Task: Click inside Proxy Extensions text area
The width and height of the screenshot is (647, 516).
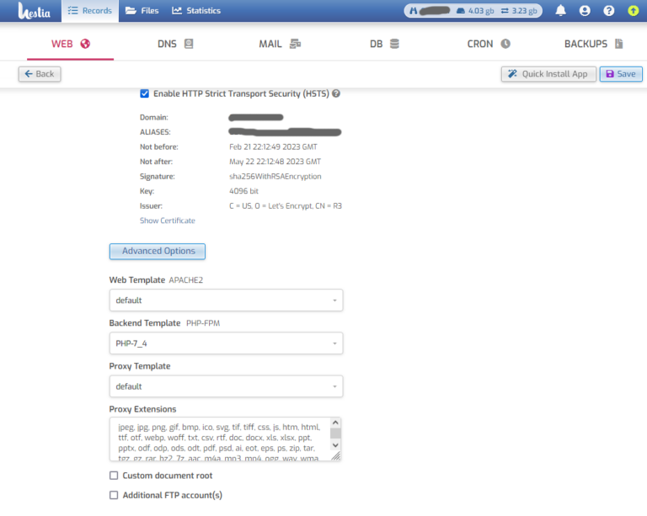Action: [x=219, y=439]
